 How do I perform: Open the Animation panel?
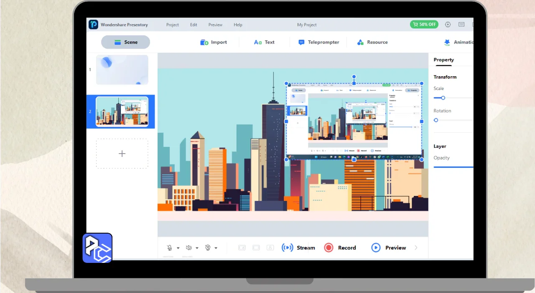[x=458, y=42]
